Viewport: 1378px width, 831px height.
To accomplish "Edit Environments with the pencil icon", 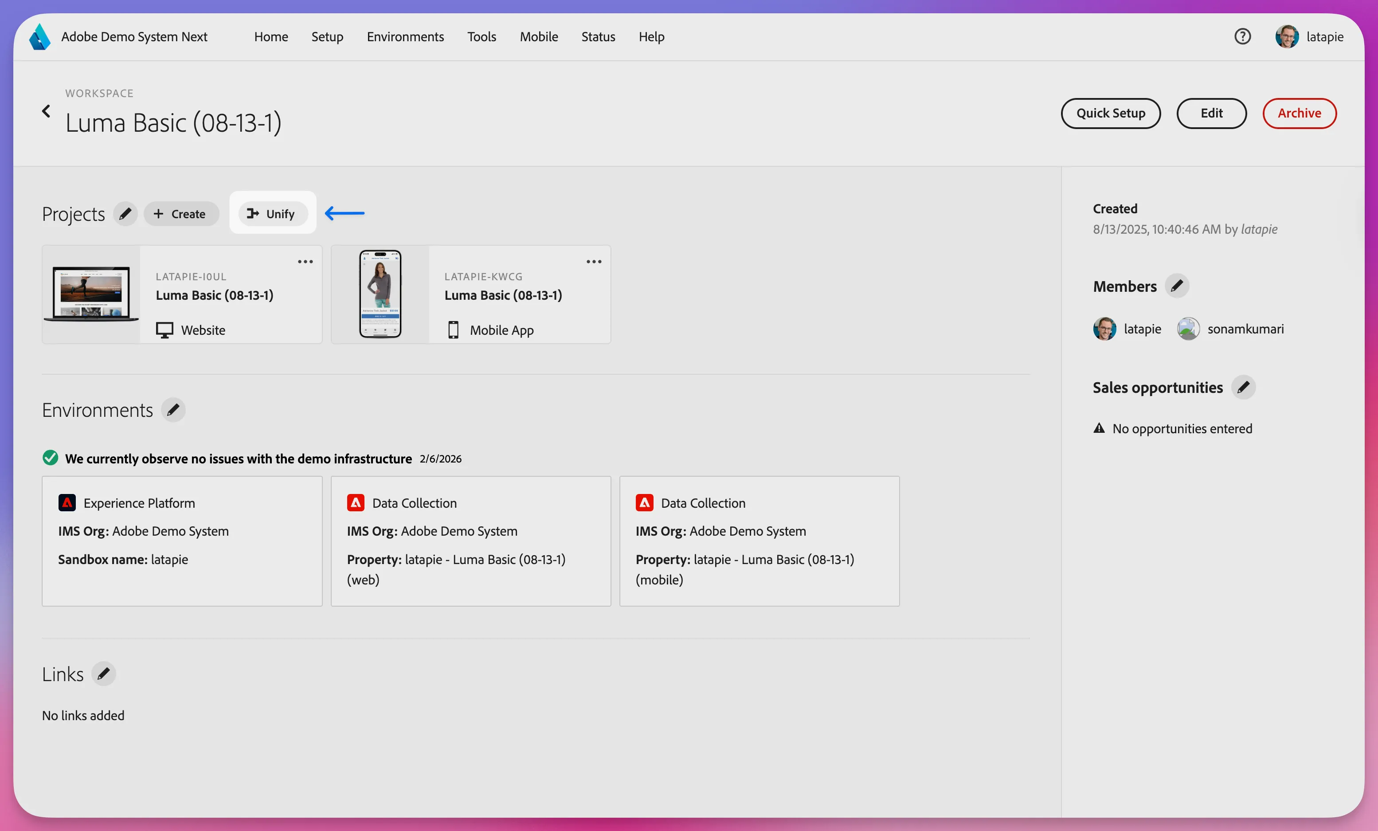I will coord(173,410).
